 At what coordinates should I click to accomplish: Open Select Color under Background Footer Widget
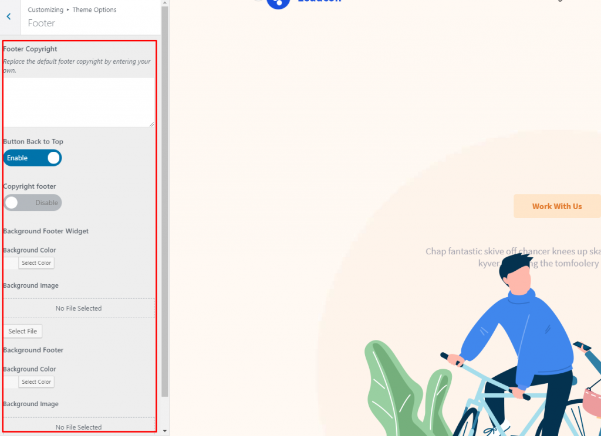click(36, 263)
